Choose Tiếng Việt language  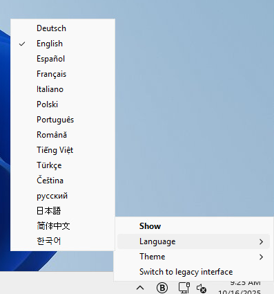click(x=63, y=150)
